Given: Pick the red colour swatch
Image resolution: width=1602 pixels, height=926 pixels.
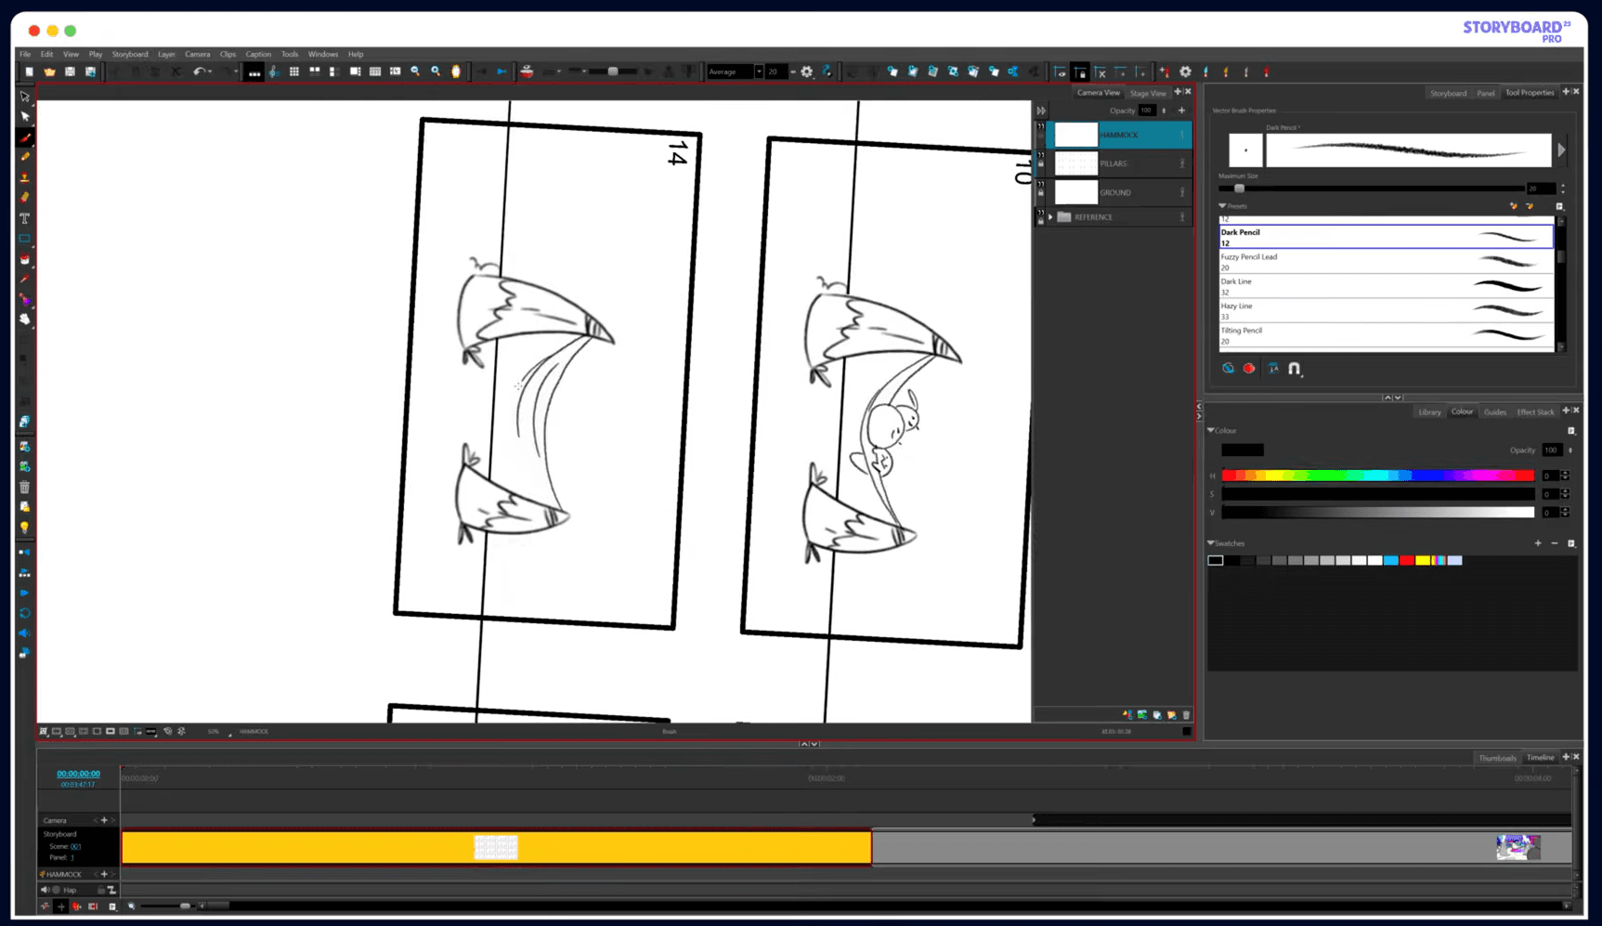Looking at the screenshot, I should coord(1407,560).
